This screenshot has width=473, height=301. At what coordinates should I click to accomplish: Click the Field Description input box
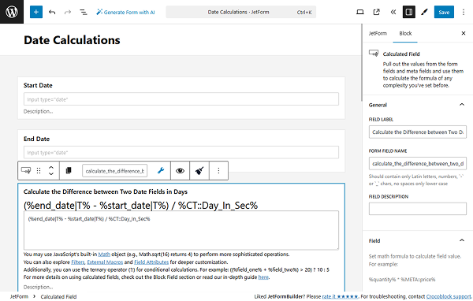pyautogui.click(x=418, y=208)
